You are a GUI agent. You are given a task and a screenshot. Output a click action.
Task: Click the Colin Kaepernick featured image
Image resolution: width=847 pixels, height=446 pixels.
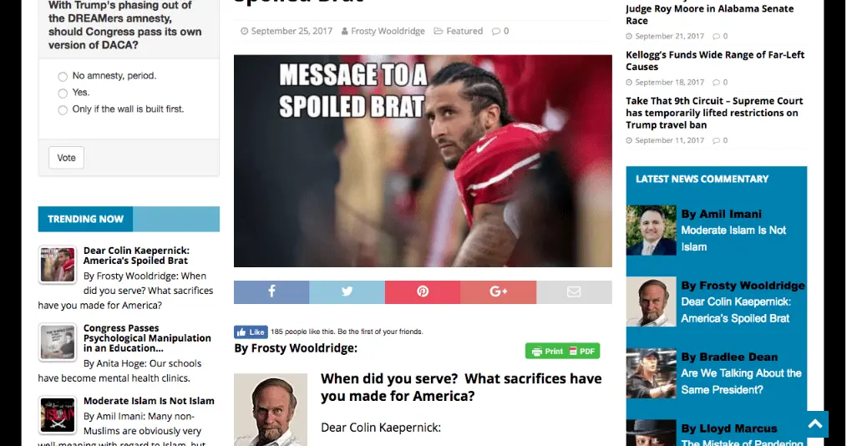(423, 161)
